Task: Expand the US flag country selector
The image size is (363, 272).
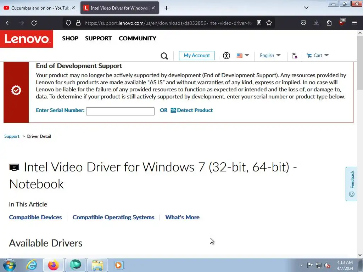Action: 242,56
